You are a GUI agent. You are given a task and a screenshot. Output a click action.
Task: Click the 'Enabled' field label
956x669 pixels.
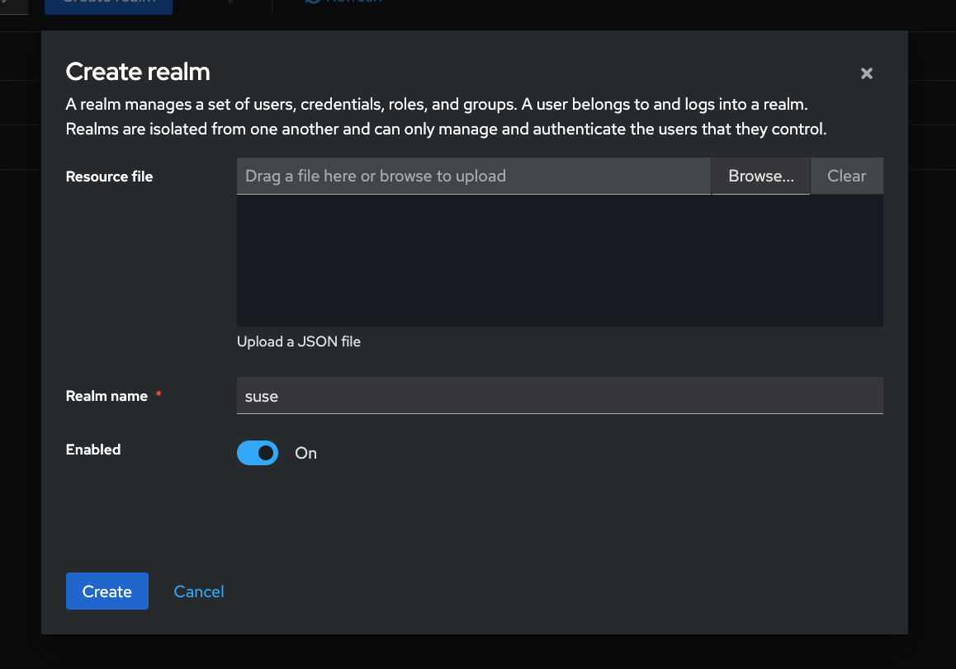tap(93, 450)
